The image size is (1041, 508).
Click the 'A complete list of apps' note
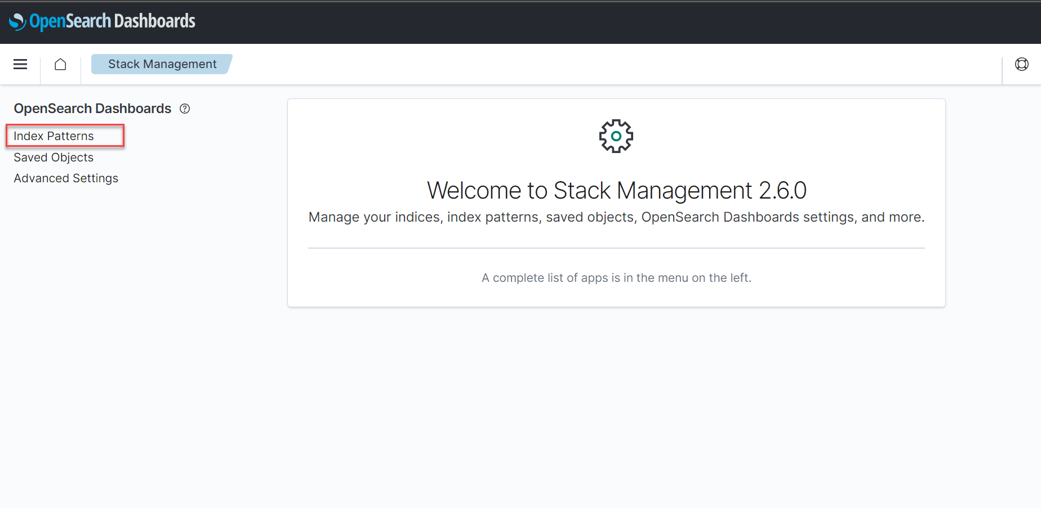point(616,278)
